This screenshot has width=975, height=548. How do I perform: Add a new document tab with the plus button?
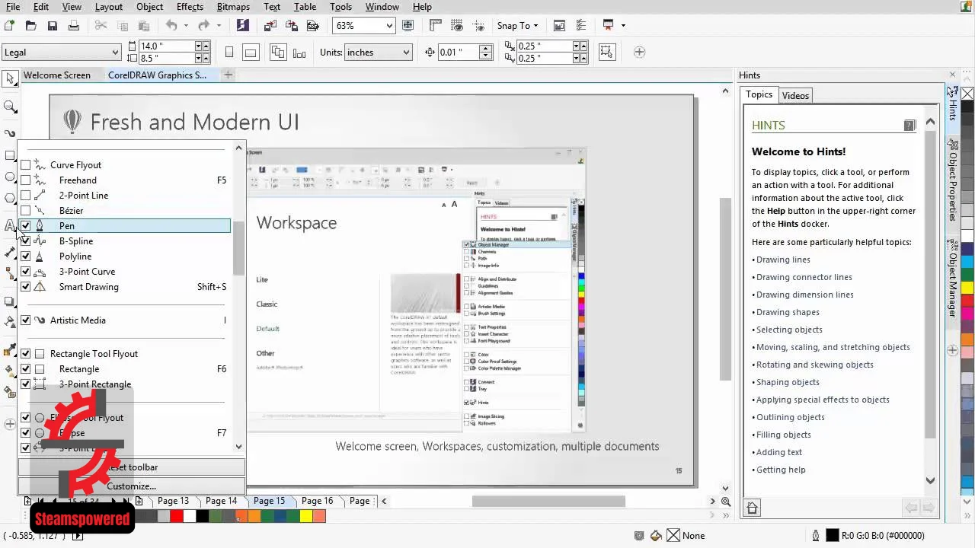point(228,75)
